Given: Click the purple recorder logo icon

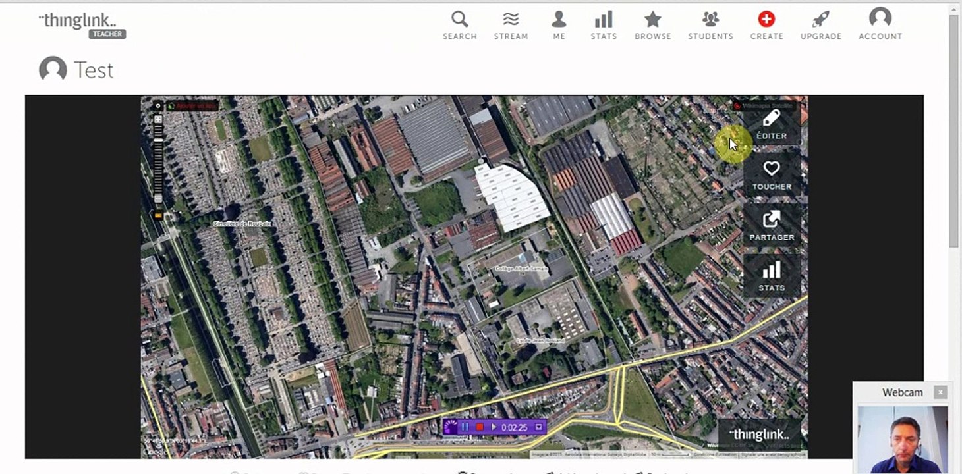Looking at the screenshot, I should point(451,427).
